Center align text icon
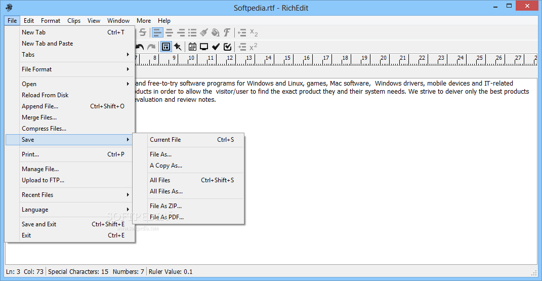Viewport: 542px width, 281px height. click(x=170, y=32)
